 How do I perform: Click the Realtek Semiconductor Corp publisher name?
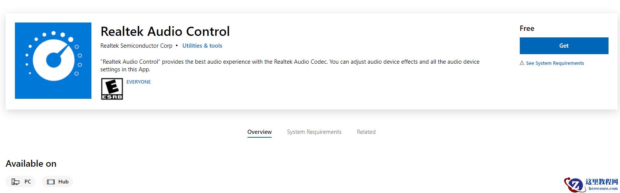tap(136, 46)
